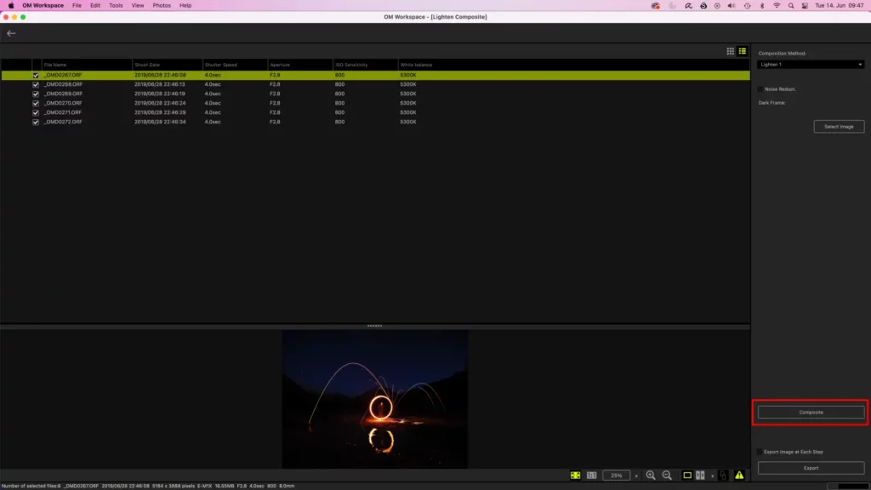The image size is (871, 490).
Task: Switch to thumbnail grid view
Action: tap(730, 51)
